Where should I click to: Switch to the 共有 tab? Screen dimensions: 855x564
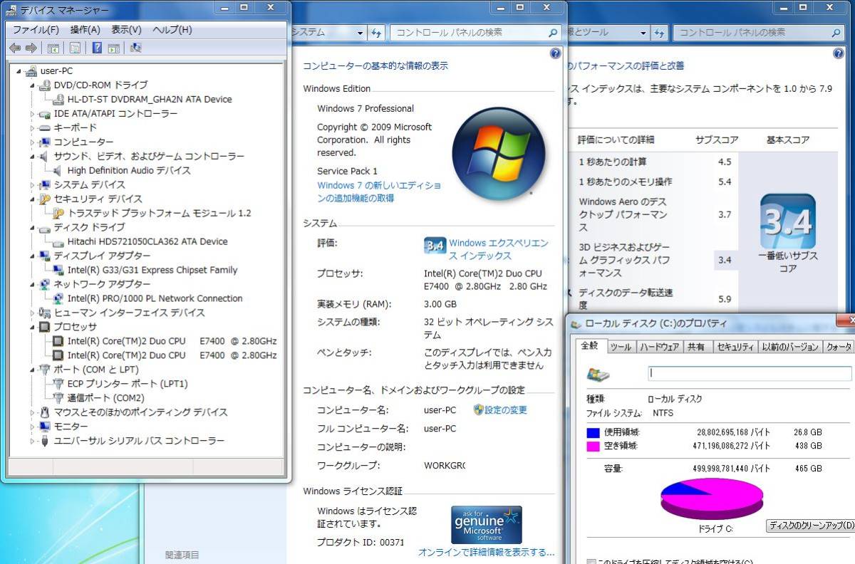[x=696, y=347]
